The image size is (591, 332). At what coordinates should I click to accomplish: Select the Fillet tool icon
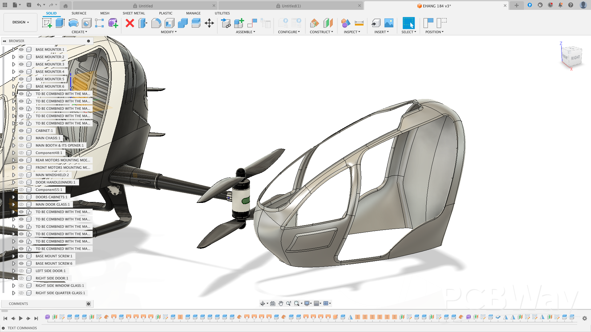pos(156,23)
